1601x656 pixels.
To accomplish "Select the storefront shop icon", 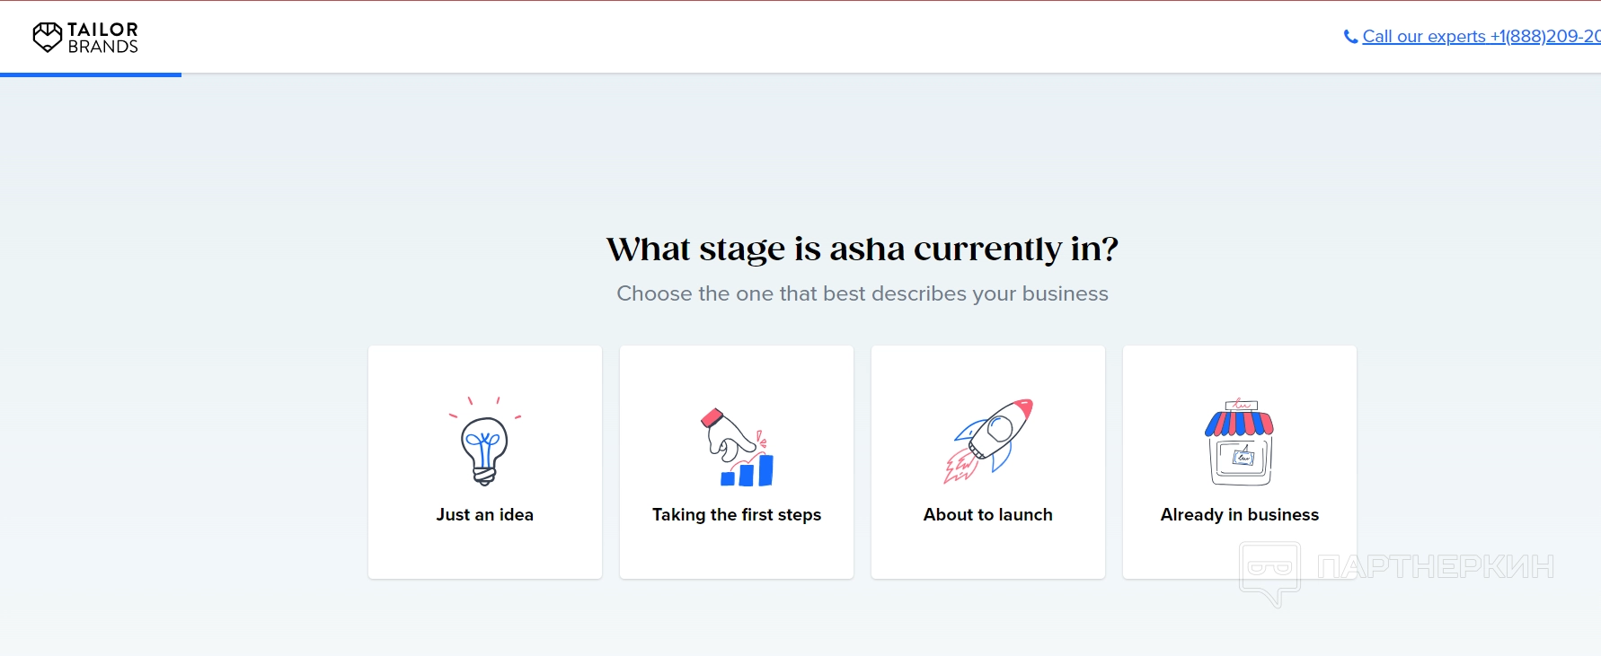I will 1240,442.
